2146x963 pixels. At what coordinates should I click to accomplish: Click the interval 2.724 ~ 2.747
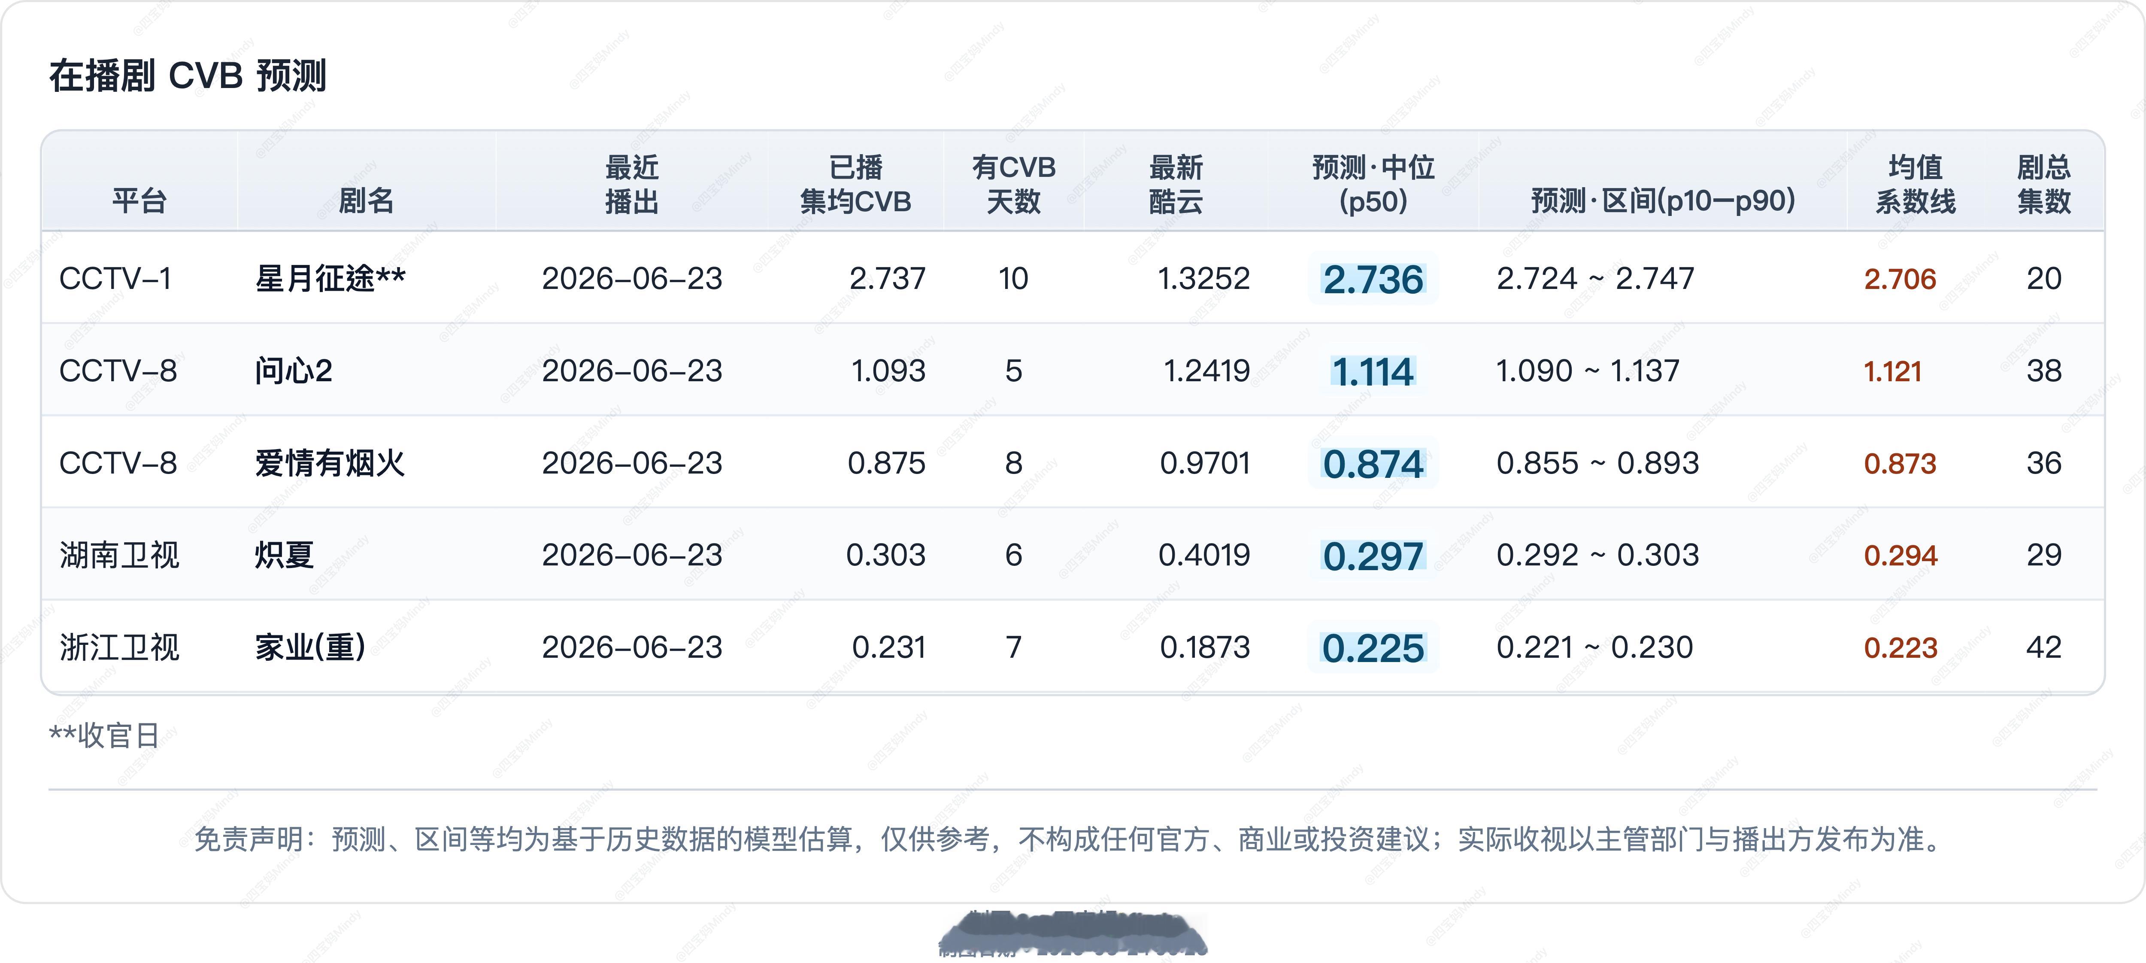(x=1595, y=278)
